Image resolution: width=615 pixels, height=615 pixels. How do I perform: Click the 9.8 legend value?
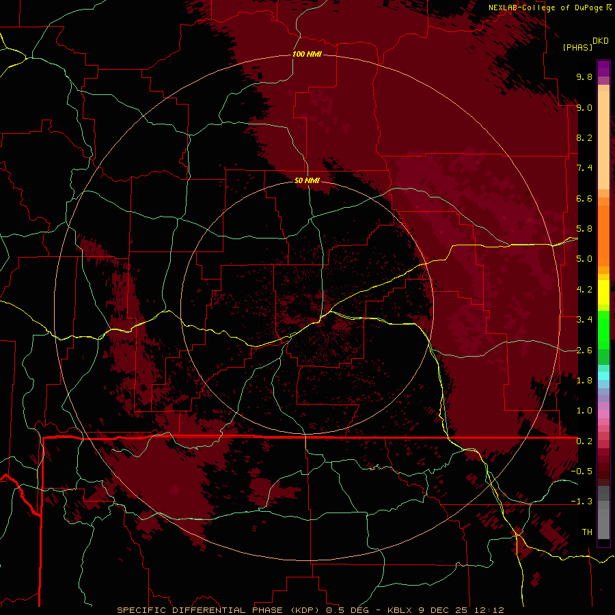(584, 77)
